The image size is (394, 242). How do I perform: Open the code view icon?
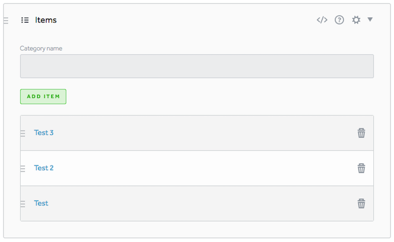click(x=322, y=20)
